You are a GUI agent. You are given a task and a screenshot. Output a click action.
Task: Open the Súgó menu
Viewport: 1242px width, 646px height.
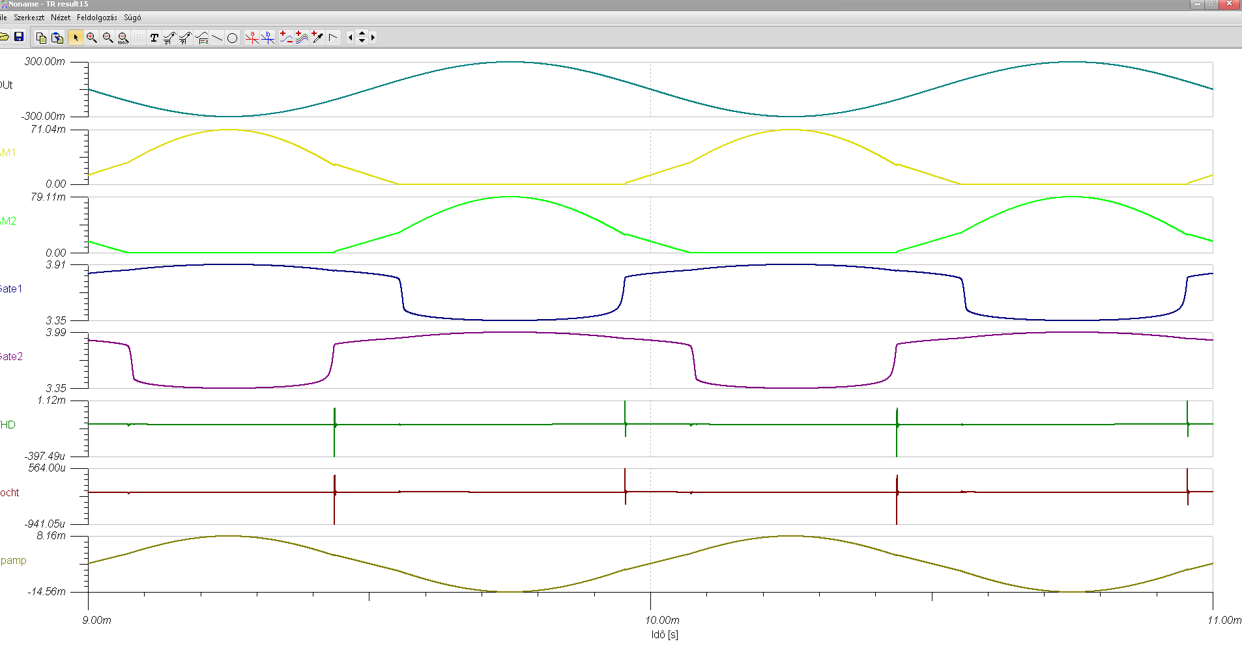click(x=132, y=18)
